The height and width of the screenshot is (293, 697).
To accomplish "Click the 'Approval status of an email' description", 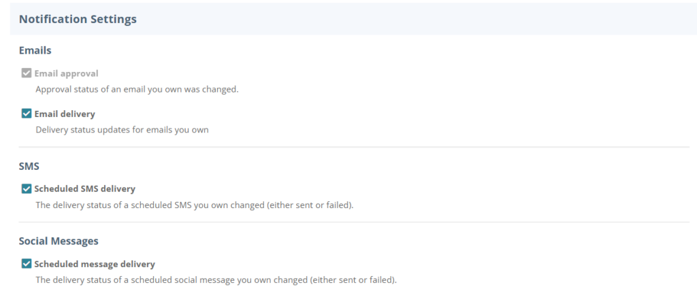I will (137, 89).
